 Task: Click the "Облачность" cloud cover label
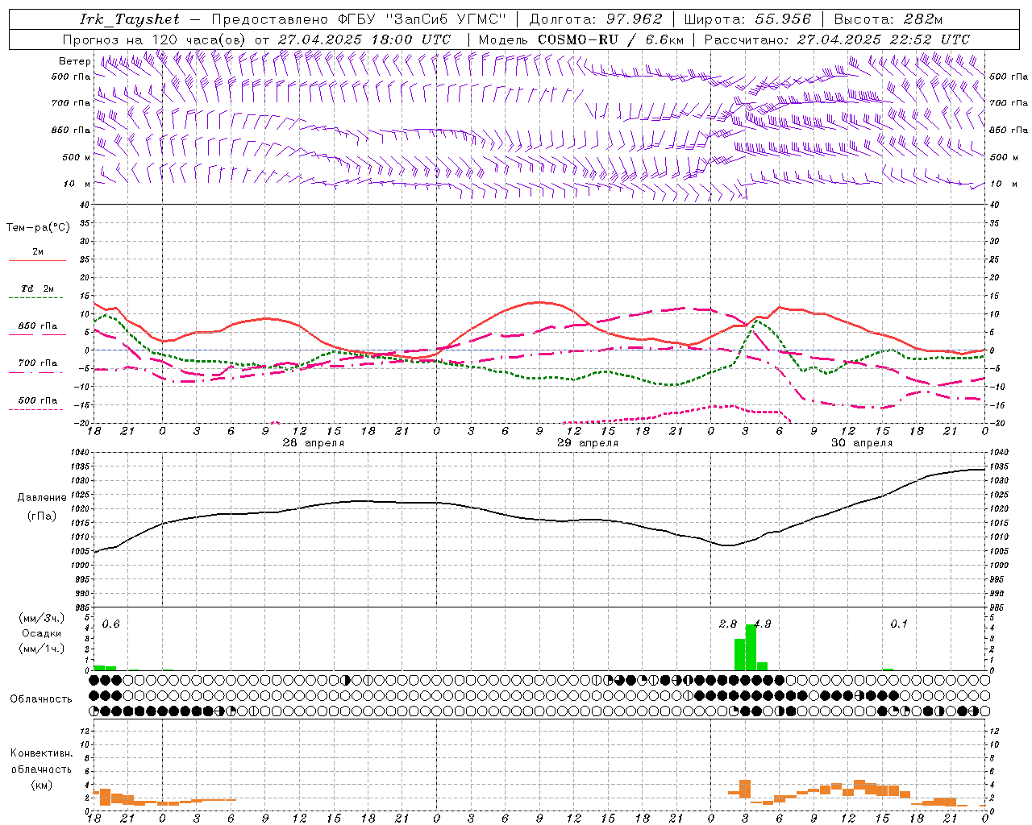pyautogui.click(x=41, y=699)
